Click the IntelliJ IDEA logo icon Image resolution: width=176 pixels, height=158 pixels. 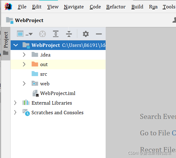[x=8, y=7]
